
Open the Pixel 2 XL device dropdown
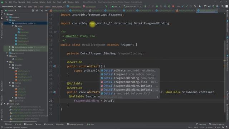[132, 6]
